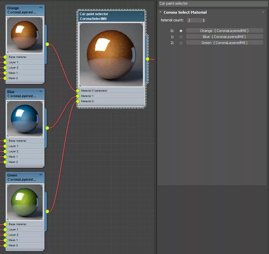Select radio button 0 to activate the Orange material
Viewport: 269px width, 254px height.
pyautogui.click(x=181, y=30)
